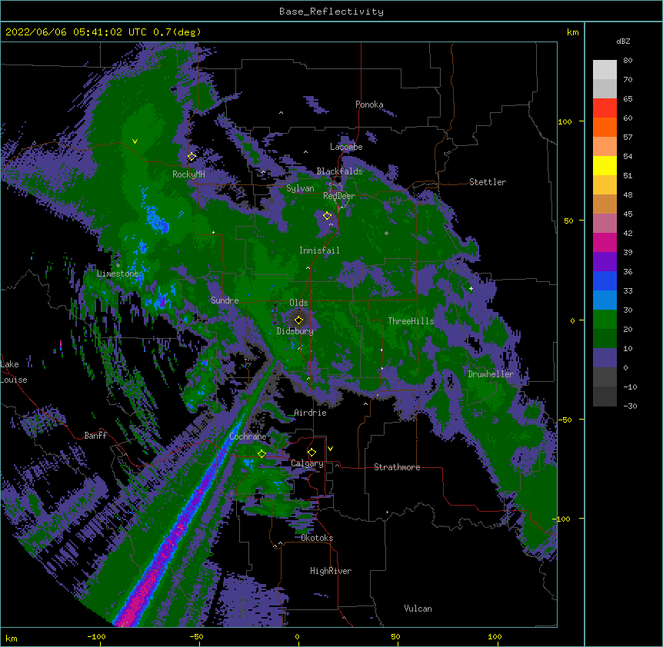Click the 50 tick on the bottom axis

tap(395, 636)
